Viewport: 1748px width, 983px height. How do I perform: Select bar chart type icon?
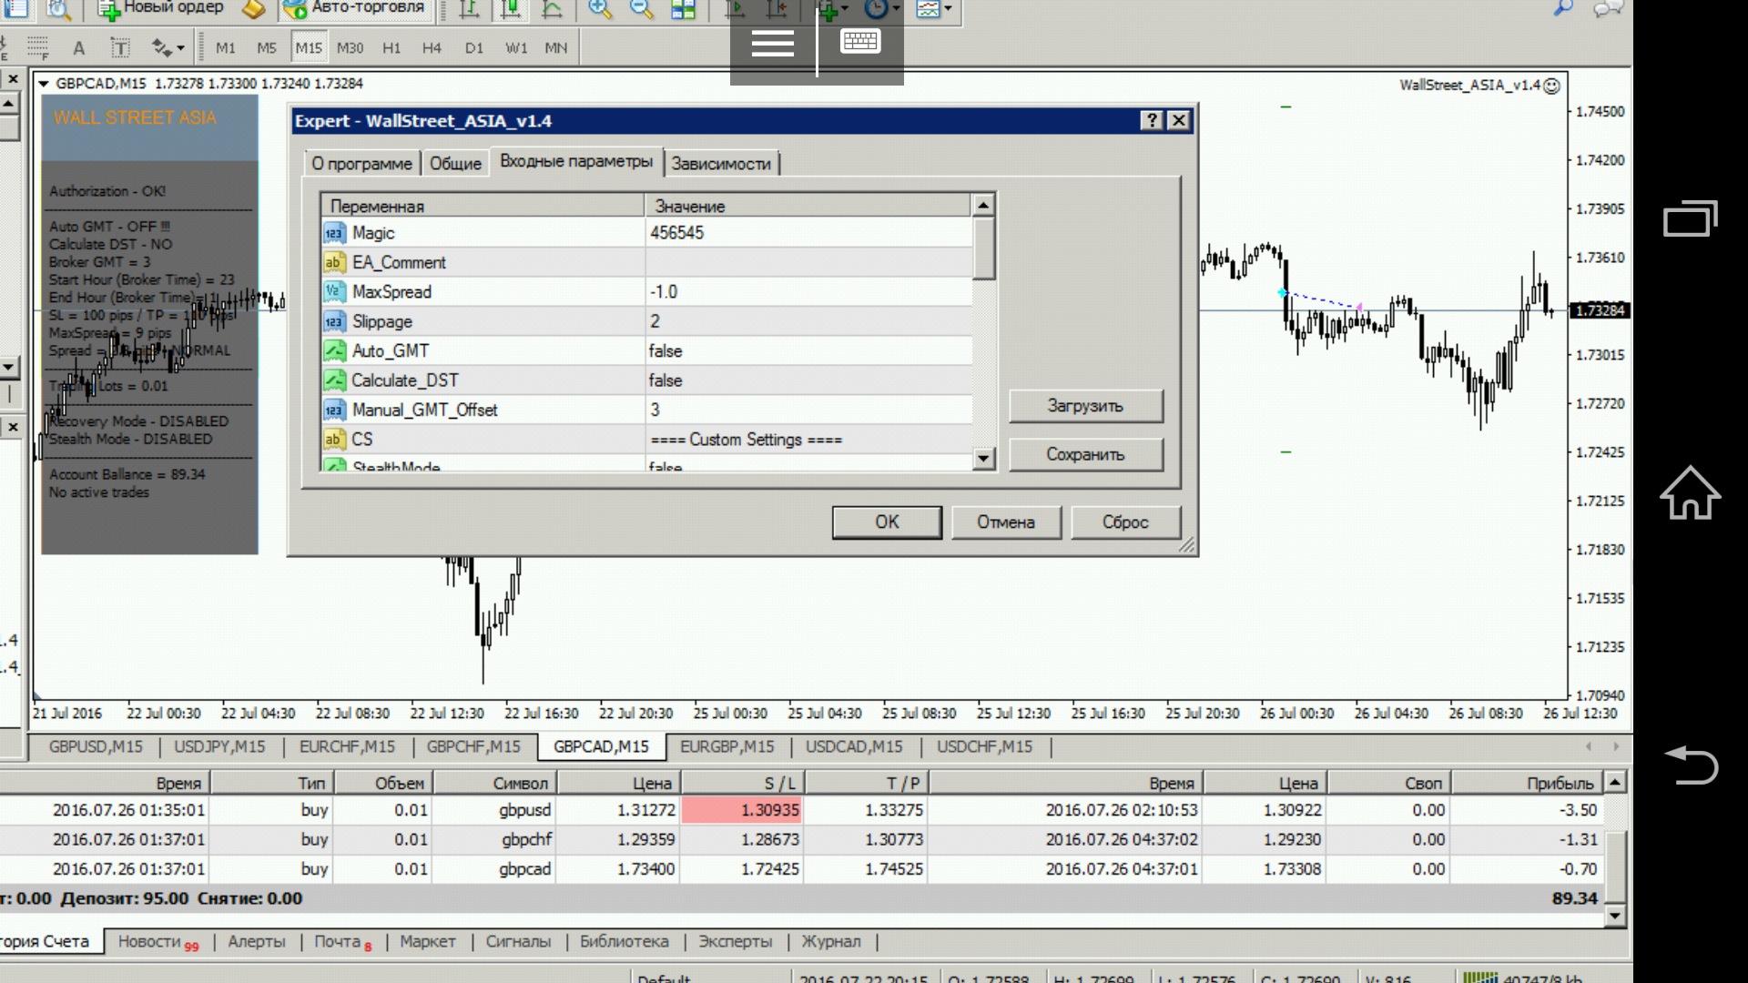click(469, 9)
